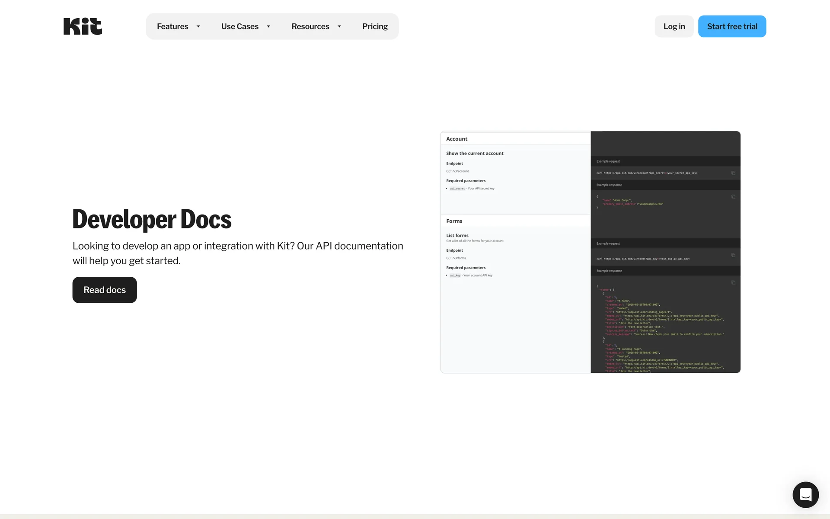Expand the Use Cases dropdown arrow
The image size is (830, 519).
tap(268, 26)
